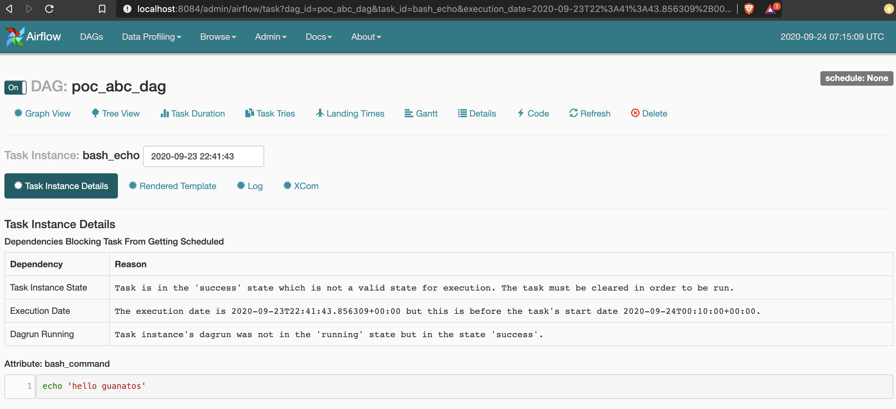Open the Admin dropdown menu
This screenshot has height=409, width=896.
(271, 37)
